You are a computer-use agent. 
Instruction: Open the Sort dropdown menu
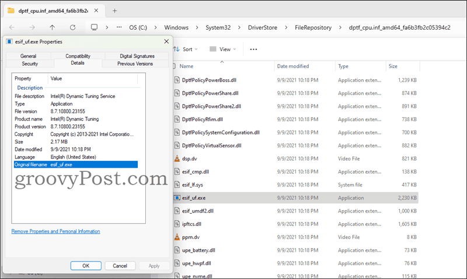click(186, 50)
